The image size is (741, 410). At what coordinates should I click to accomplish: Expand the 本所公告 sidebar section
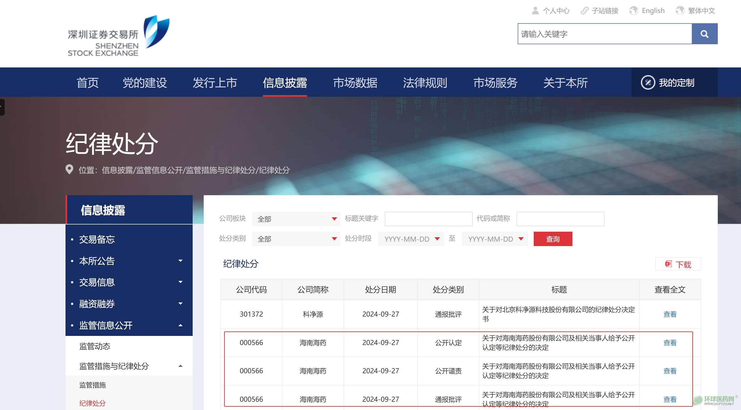[180, 261]
